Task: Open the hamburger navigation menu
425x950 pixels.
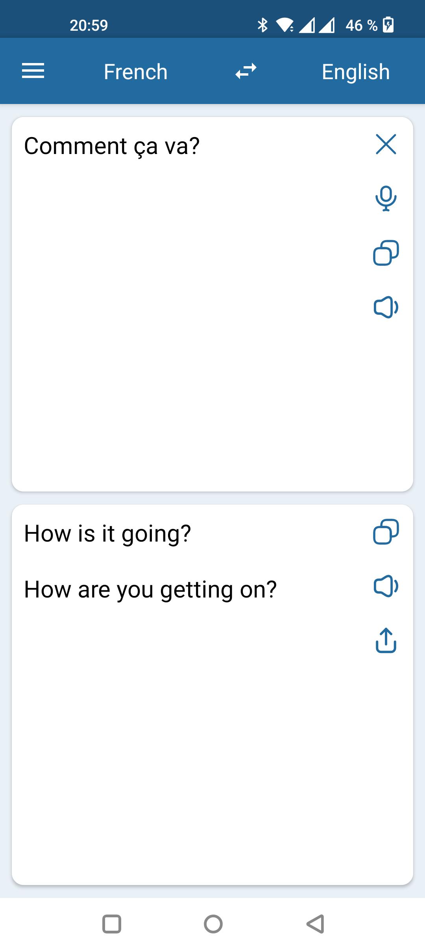Action: 33,71
